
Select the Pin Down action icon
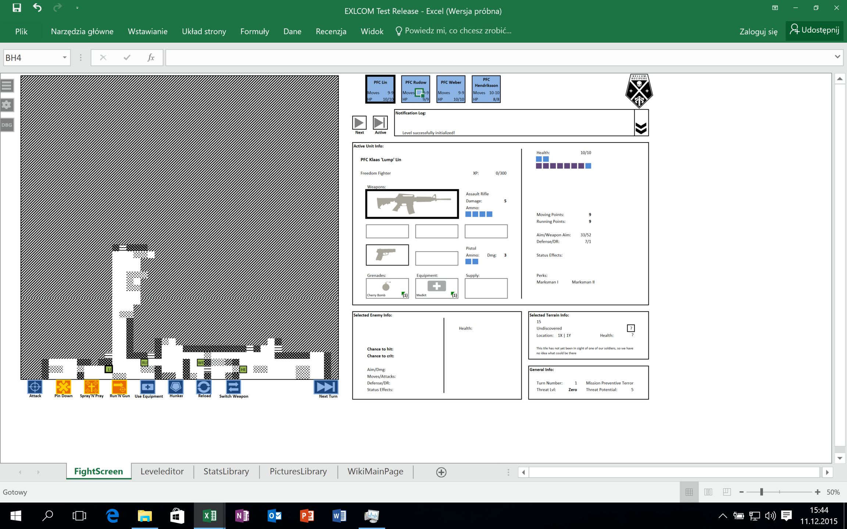point(63,387)
